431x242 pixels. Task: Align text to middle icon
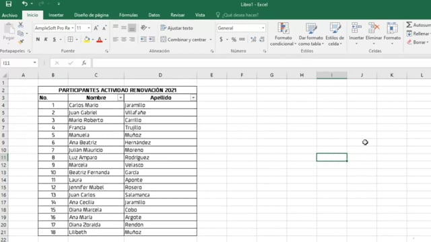tap(124, 28)
